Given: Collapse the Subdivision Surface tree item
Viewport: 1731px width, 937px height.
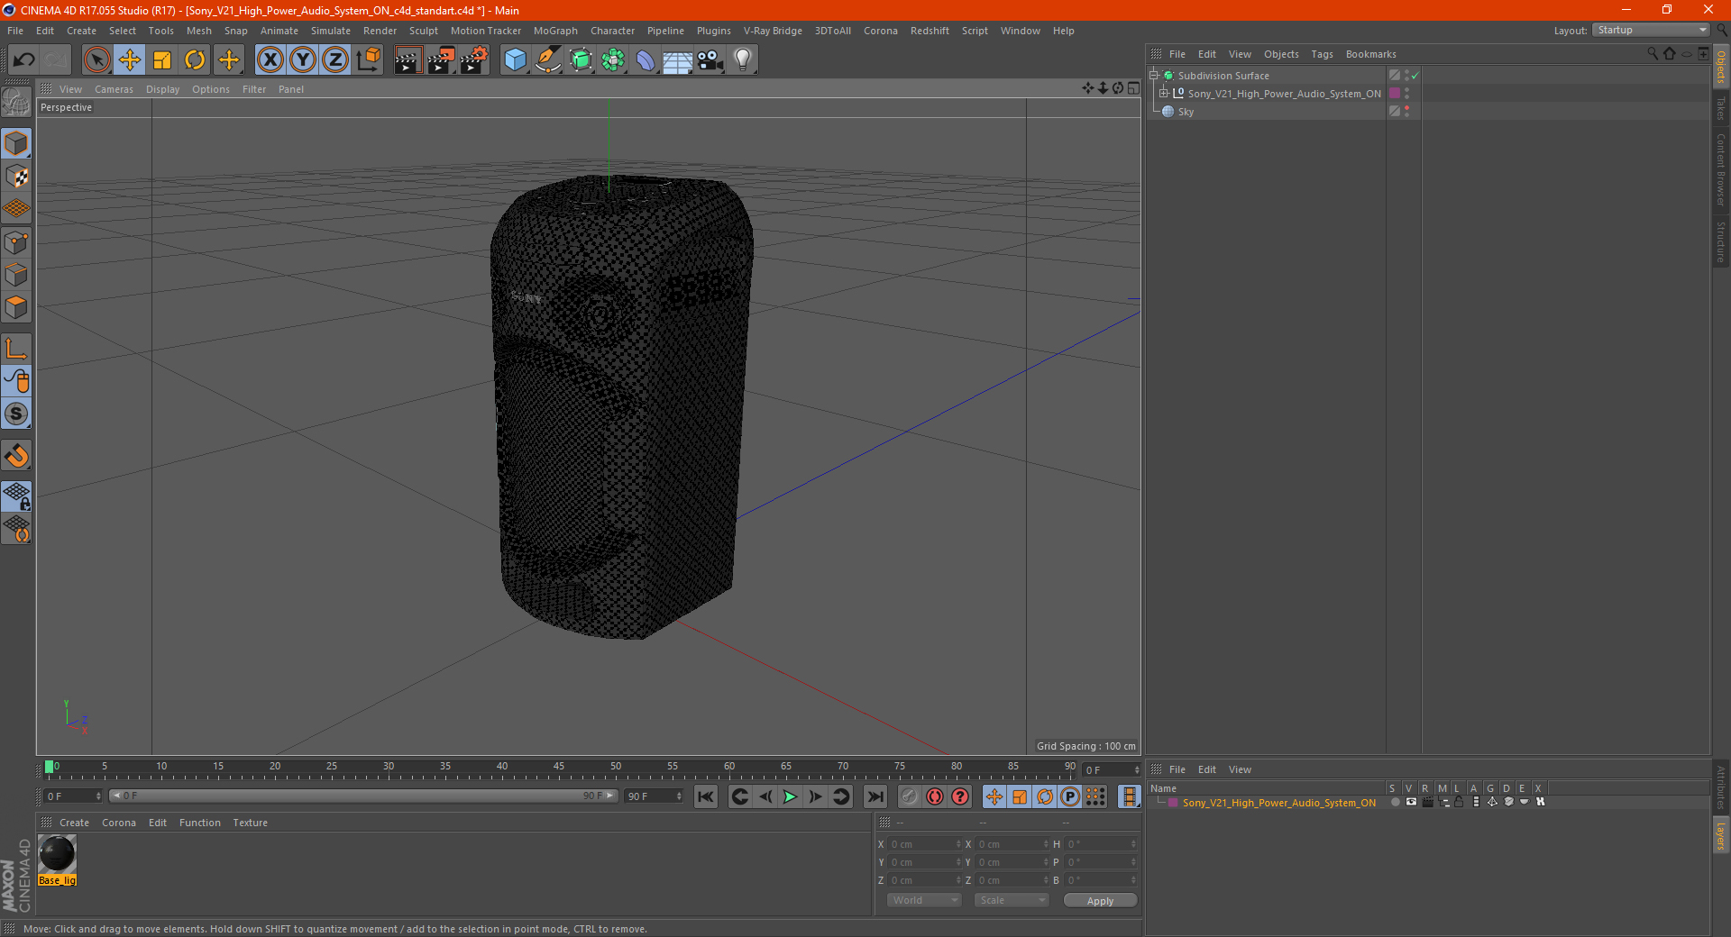Looking at the screenshot, I should tap(1153, 76).
